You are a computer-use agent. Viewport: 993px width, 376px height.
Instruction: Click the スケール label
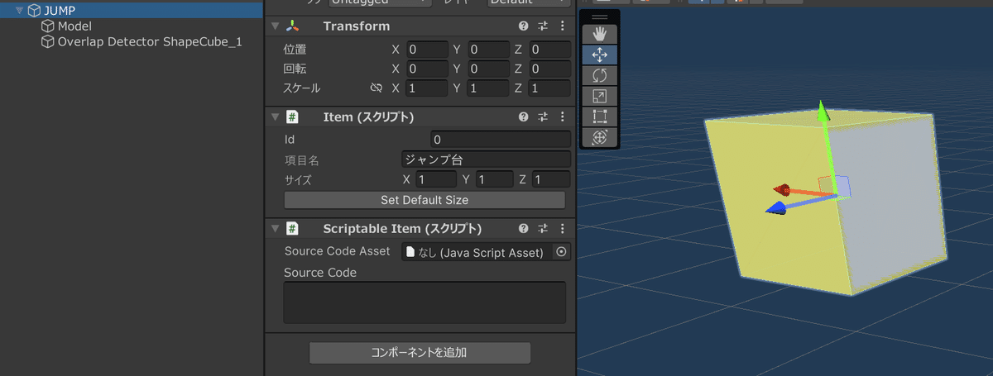302,88
